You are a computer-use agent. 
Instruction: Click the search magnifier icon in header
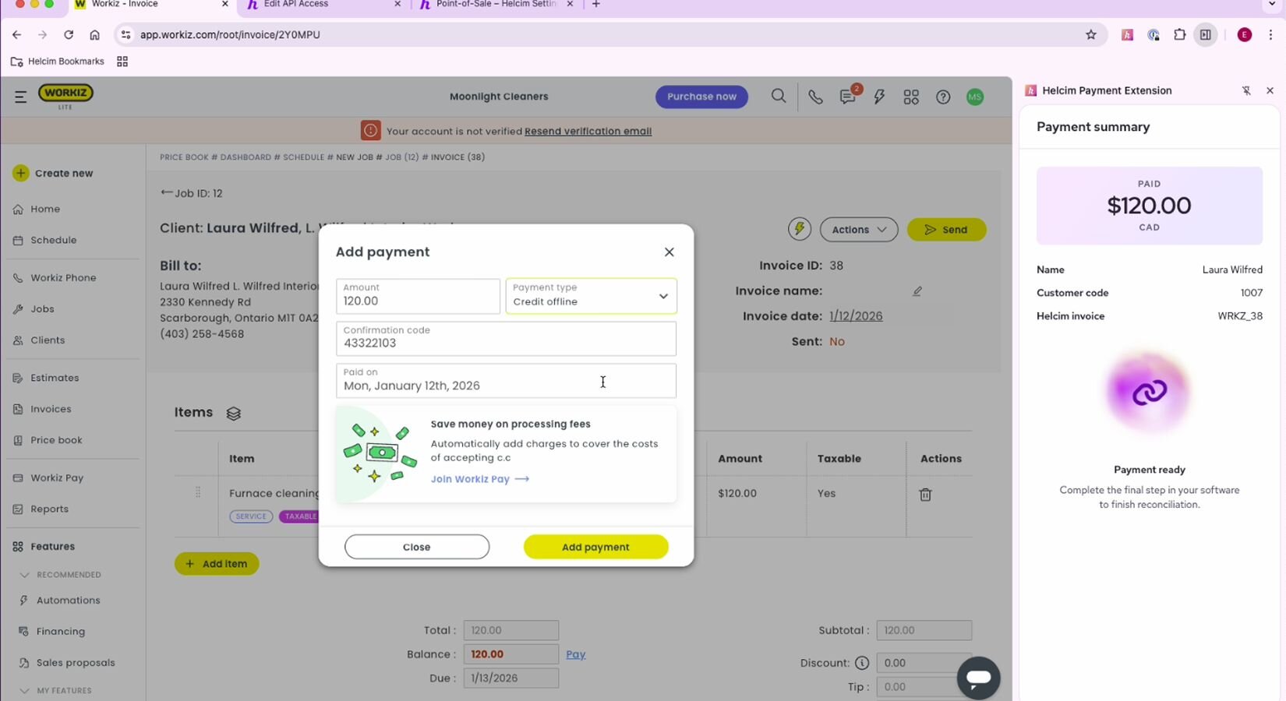(778, 97)
